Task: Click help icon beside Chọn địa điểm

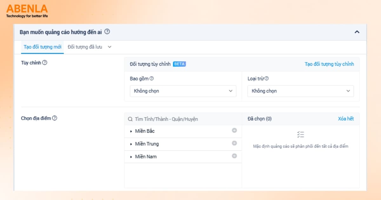Action: pyautogui.click(x=55, y=118)
